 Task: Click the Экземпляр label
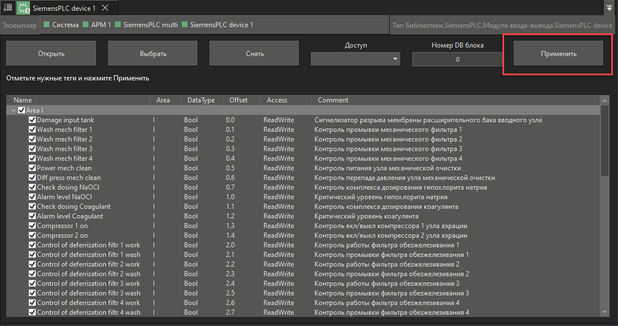point(20,25)
